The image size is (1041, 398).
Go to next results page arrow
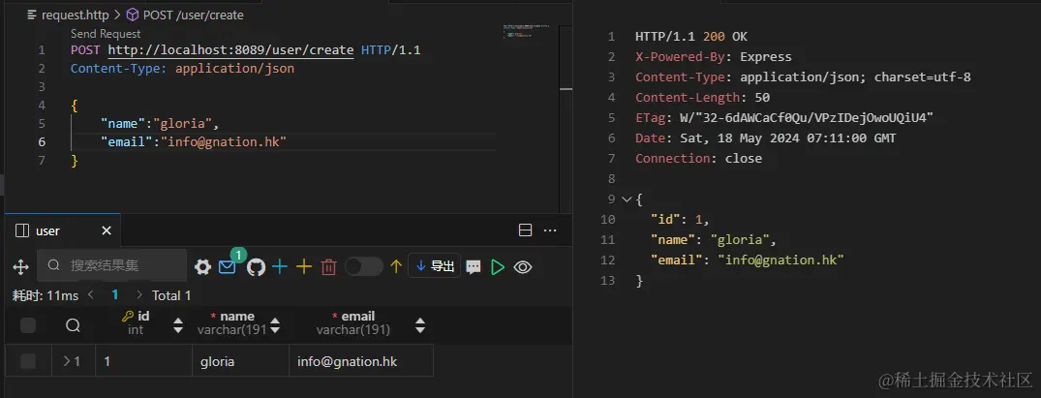pos(138,294)
